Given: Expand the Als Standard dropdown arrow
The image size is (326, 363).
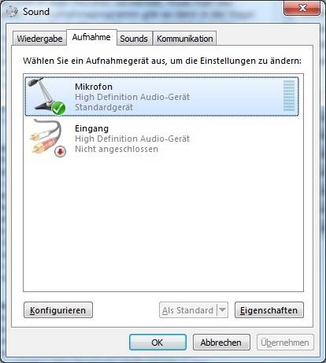Looking at the screenshot, I should pyautogui.click(x=222, y=310).
